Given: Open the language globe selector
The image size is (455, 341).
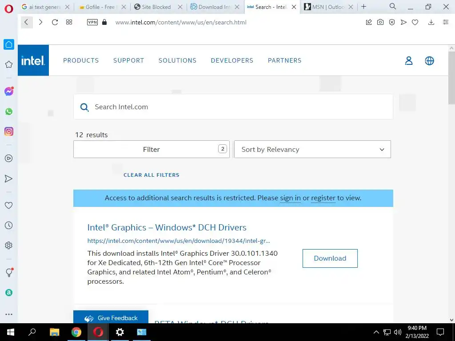Looking at the screenshot, I should (x=430, y=60).
